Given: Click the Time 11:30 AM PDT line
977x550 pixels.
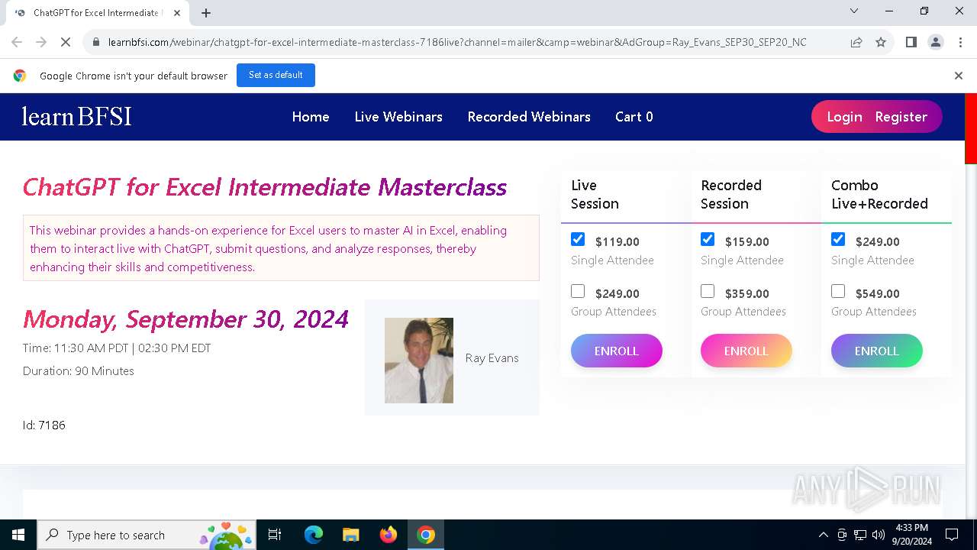Looking at the screenshot, I should pyautogui.click(x=117, y=348).
